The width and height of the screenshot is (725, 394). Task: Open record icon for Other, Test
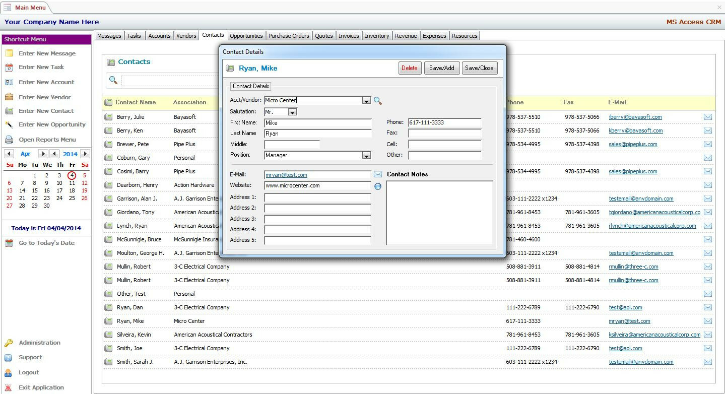[x=108, y=294]
